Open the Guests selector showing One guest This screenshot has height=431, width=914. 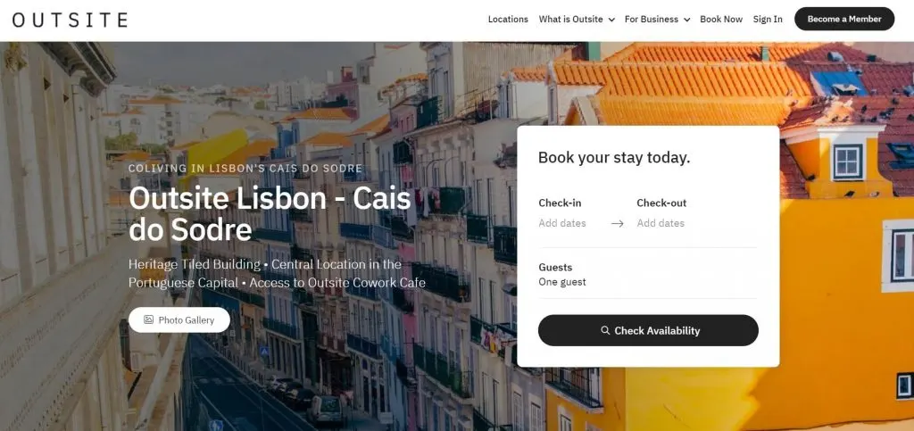[x=648, y=274]
